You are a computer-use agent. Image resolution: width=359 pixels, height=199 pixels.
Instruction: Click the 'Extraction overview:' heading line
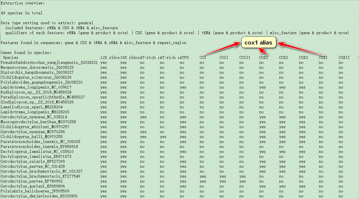point(23,3)
